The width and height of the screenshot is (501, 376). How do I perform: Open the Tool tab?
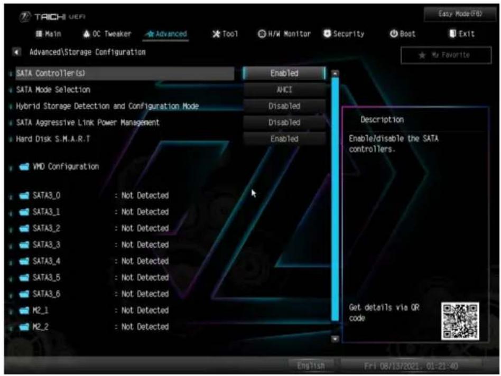pyautogui.click(x=225, y=34)
